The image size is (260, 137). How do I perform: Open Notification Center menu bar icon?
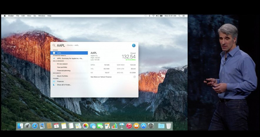(x=184, y=16)
